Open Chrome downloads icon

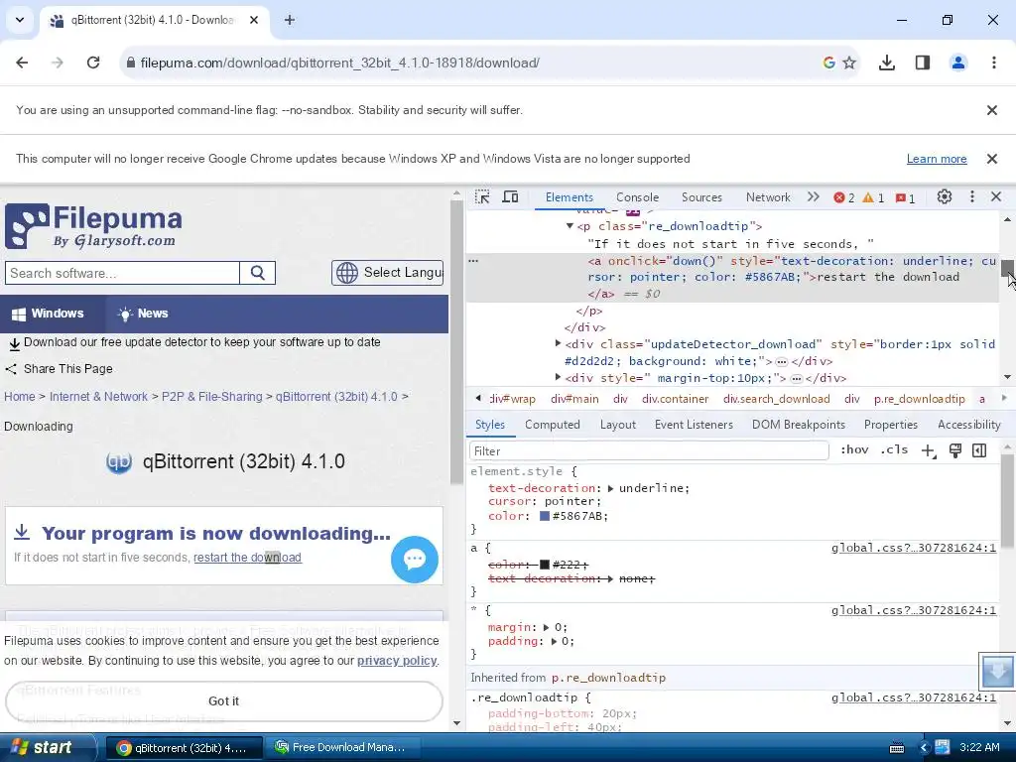click(886, 63)
